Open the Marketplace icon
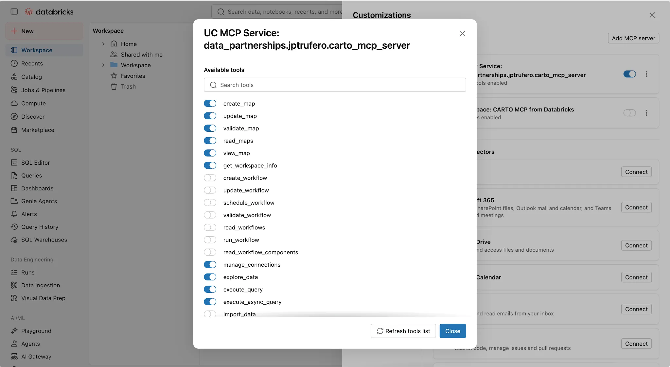Image resolution: width=670 pixels, height=367 pixels. [x=14, y=130]
